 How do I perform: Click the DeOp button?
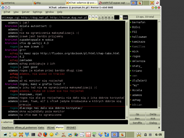[x=153, y=114]
